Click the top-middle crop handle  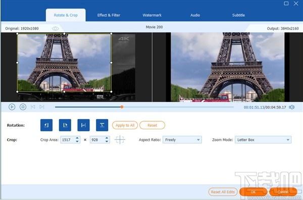(64, 34)
